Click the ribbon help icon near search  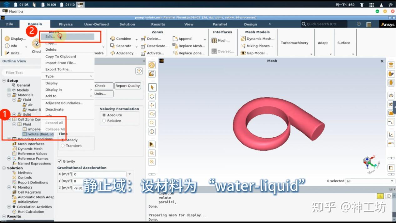tap(359, 24)
